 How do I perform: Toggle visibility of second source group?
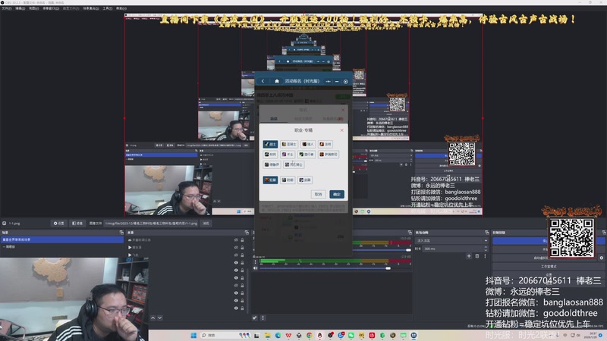pos(236,248)
